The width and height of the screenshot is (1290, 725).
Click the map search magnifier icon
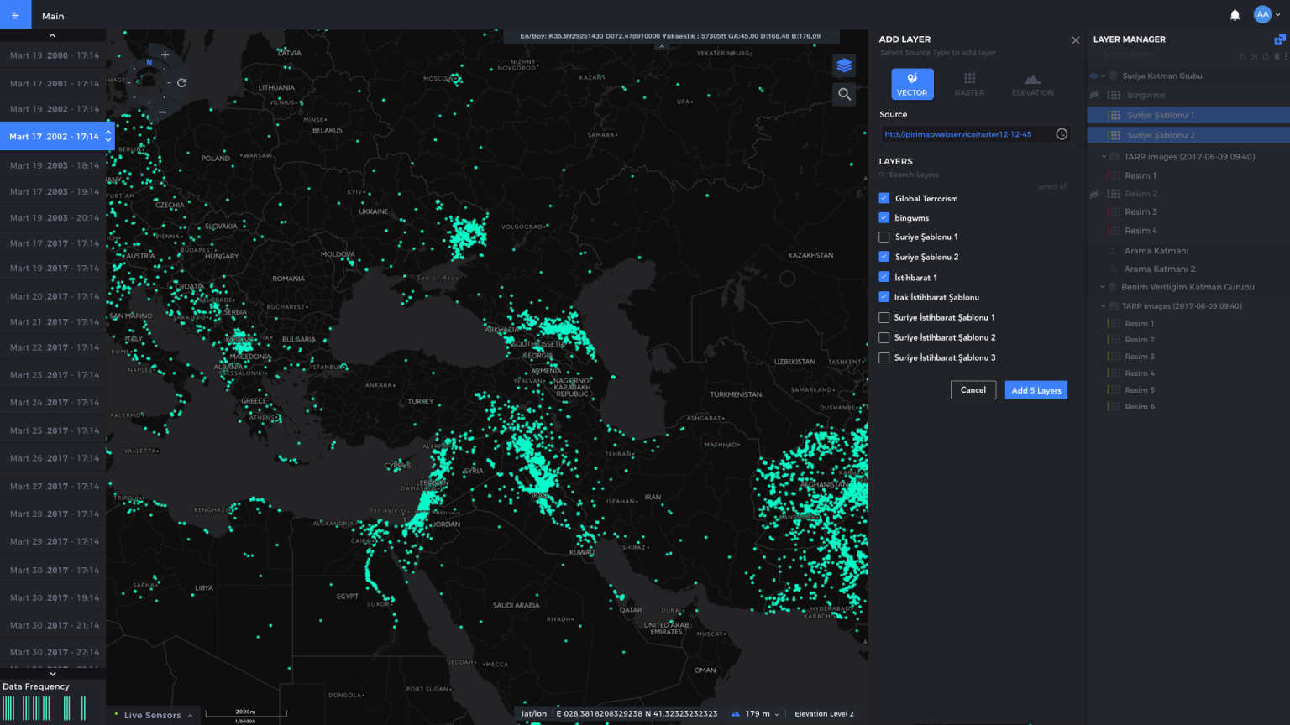(x=844, y=94)
